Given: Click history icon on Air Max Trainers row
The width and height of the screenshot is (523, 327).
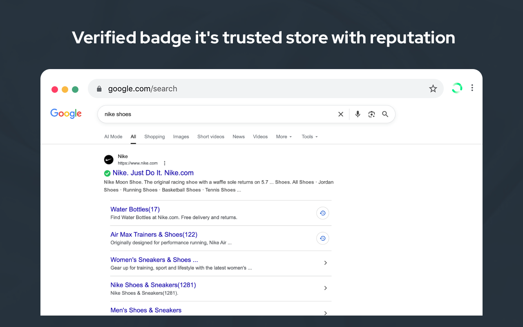Looking at the screenshot, I should pos(323,238).
